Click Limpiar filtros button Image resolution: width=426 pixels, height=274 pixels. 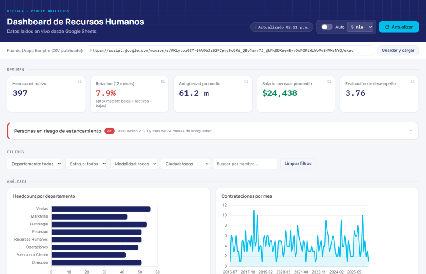click(x=298, y=164)
